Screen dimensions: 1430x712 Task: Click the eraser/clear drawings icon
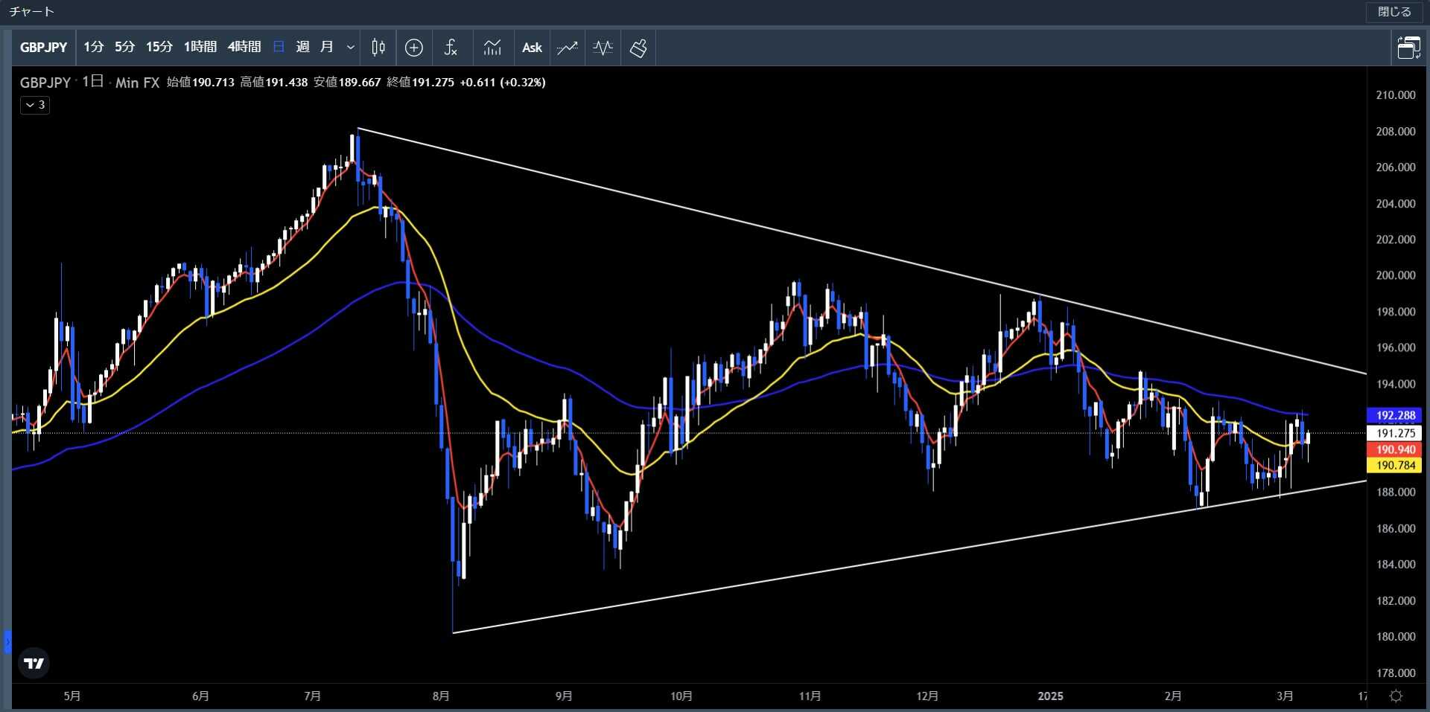(x=638, y=48)
